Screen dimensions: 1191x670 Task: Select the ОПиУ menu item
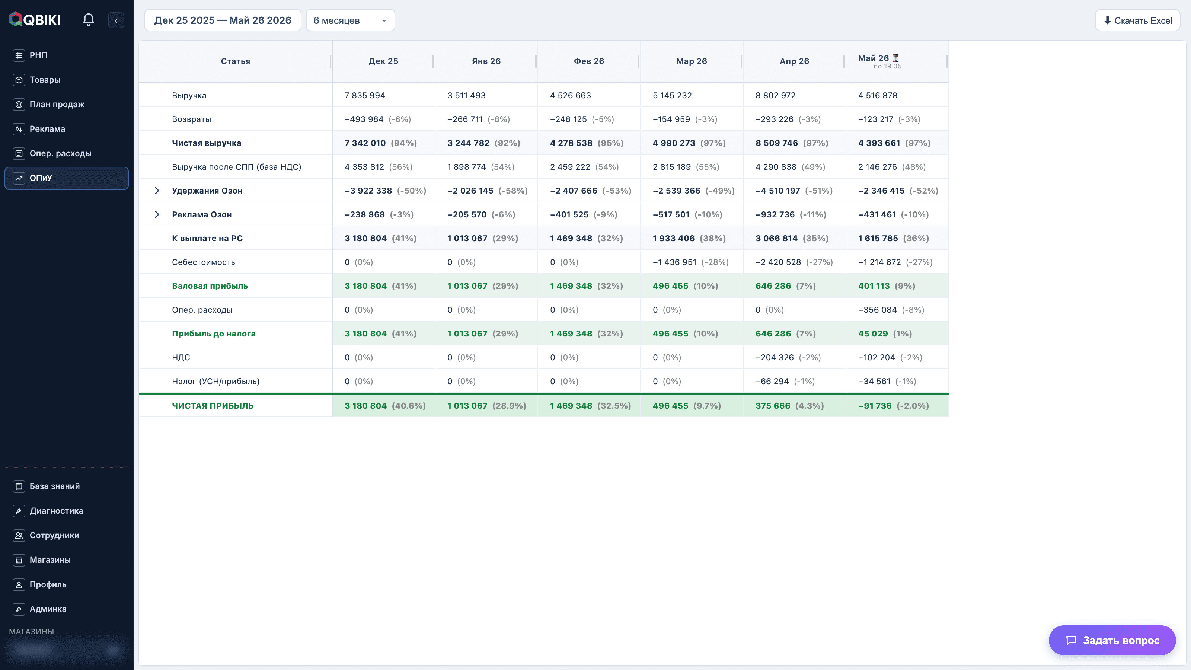(x=67, y=178)
